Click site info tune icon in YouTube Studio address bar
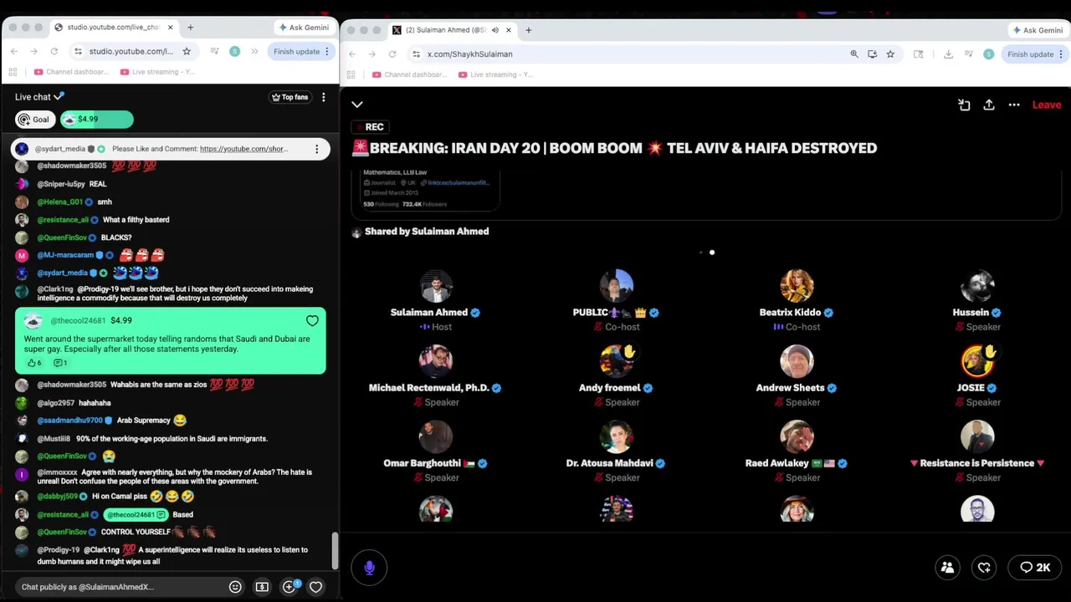1071x602 pixels. pos(78,51)
